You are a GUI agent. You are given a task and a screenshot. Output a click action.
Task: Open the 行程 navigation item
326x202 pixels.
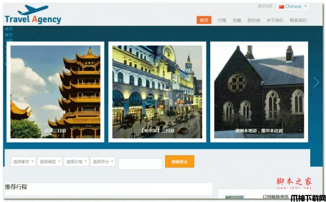(x=222, y=20)
